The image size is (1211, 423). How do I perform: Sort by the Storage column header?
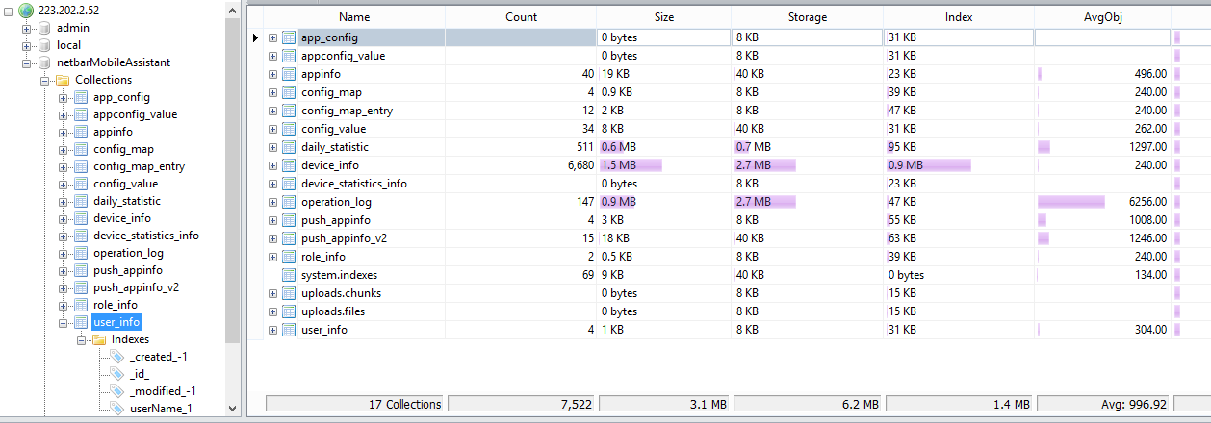pos(808,17)
